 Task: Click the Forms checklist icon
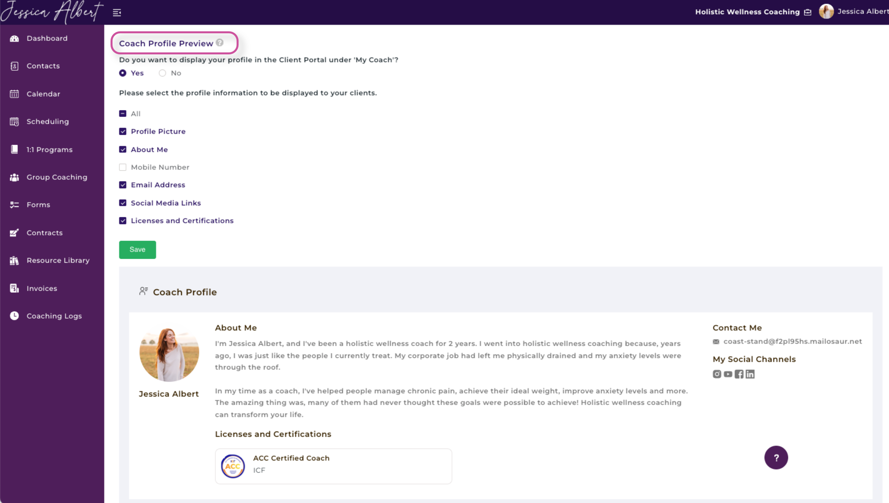coord(14,205)
